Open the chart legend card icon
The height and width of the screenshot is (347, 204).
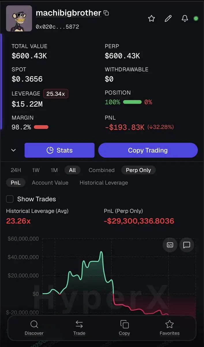tap(170, 245)
